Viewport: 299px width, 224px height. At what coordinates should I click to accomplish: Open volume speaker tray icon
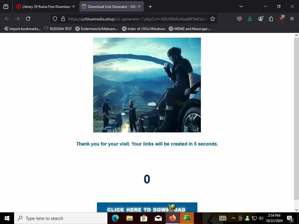point(261,218)
